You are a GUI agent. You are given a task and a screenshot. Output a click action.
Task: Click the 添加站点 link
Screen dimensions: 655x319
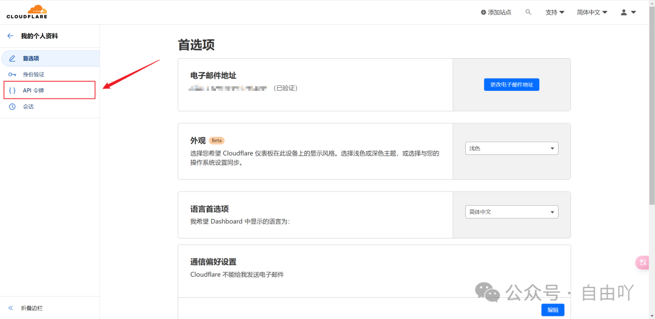pyautogui.click(x=496, y=13)
